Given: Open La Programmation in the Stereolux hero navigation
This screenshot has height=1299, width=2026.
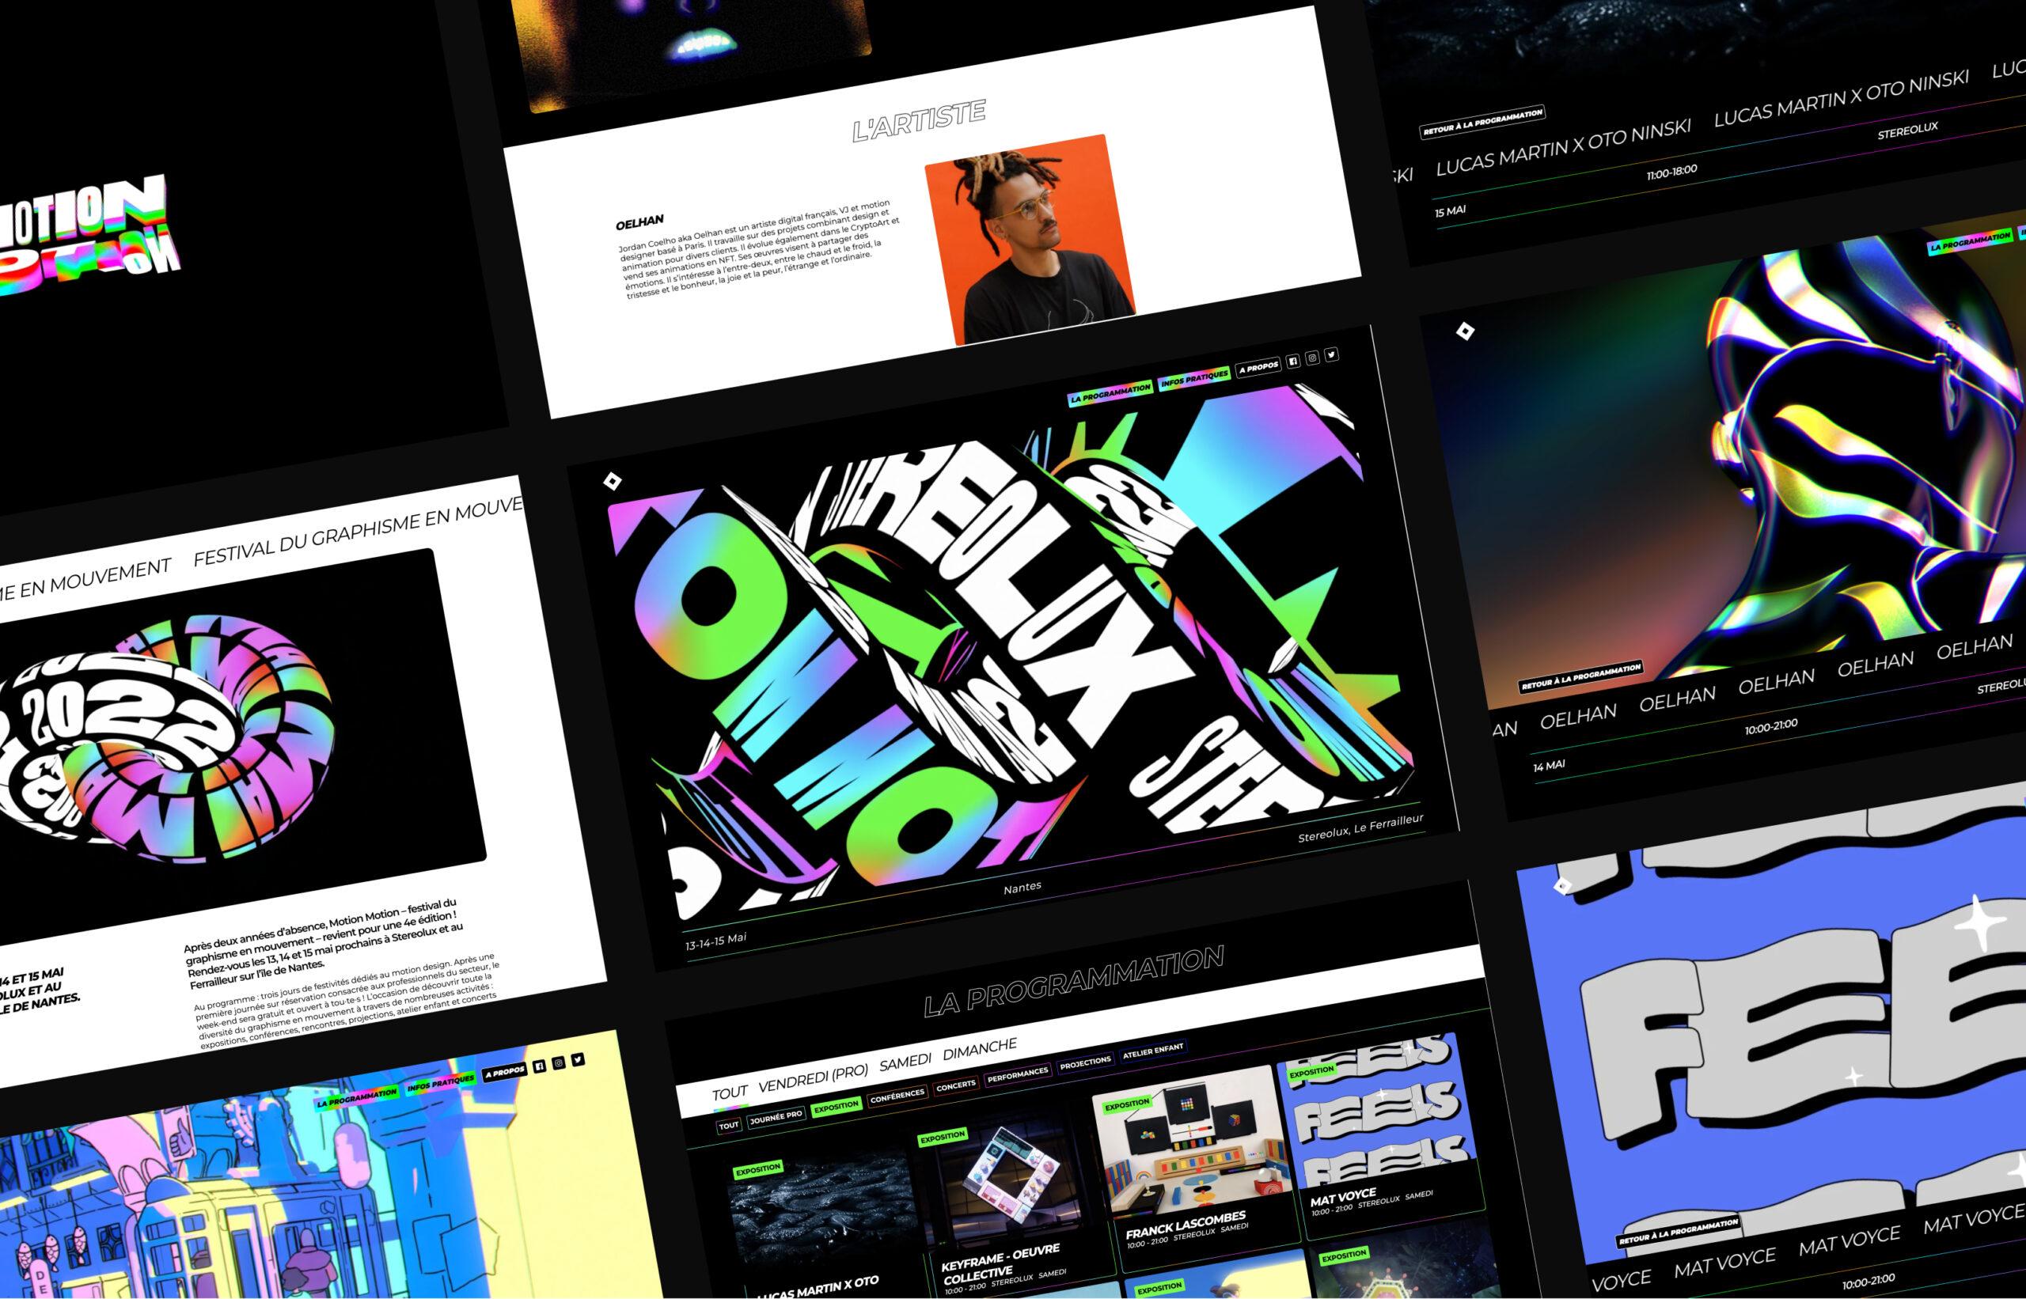Looking at the screenshot, I should 1110,393.
